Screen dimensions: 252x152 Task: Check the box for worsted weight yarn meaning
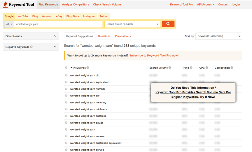[x=66, y=102]
